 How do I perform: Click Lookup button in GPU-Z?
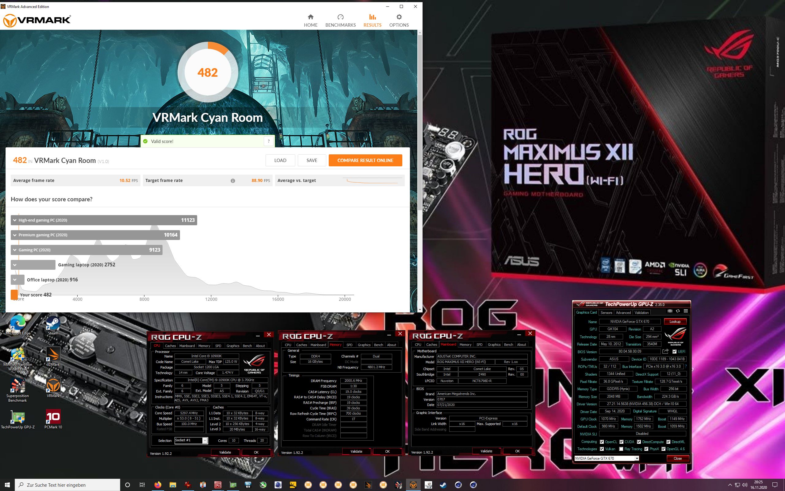675,322
